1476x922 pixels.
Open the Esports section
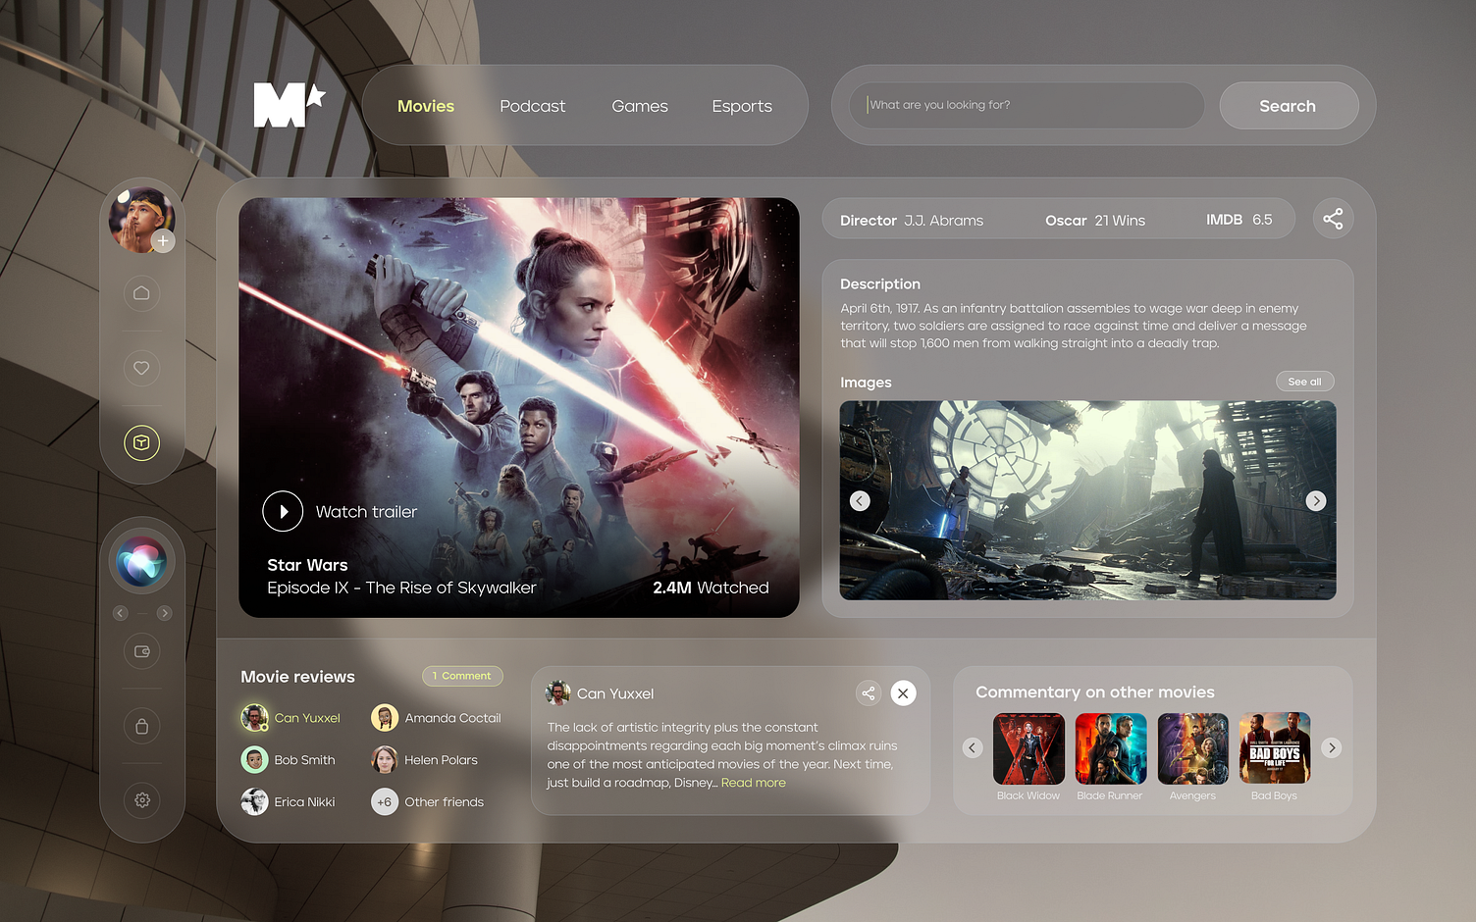[742, 105]
